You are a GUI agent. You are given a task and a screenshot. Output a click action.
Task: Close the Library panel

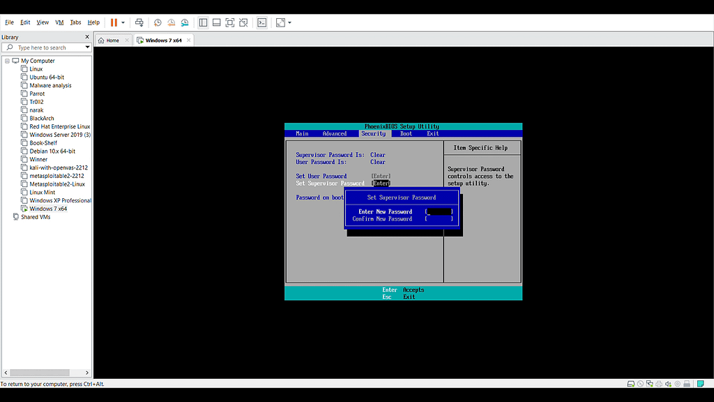87,37
